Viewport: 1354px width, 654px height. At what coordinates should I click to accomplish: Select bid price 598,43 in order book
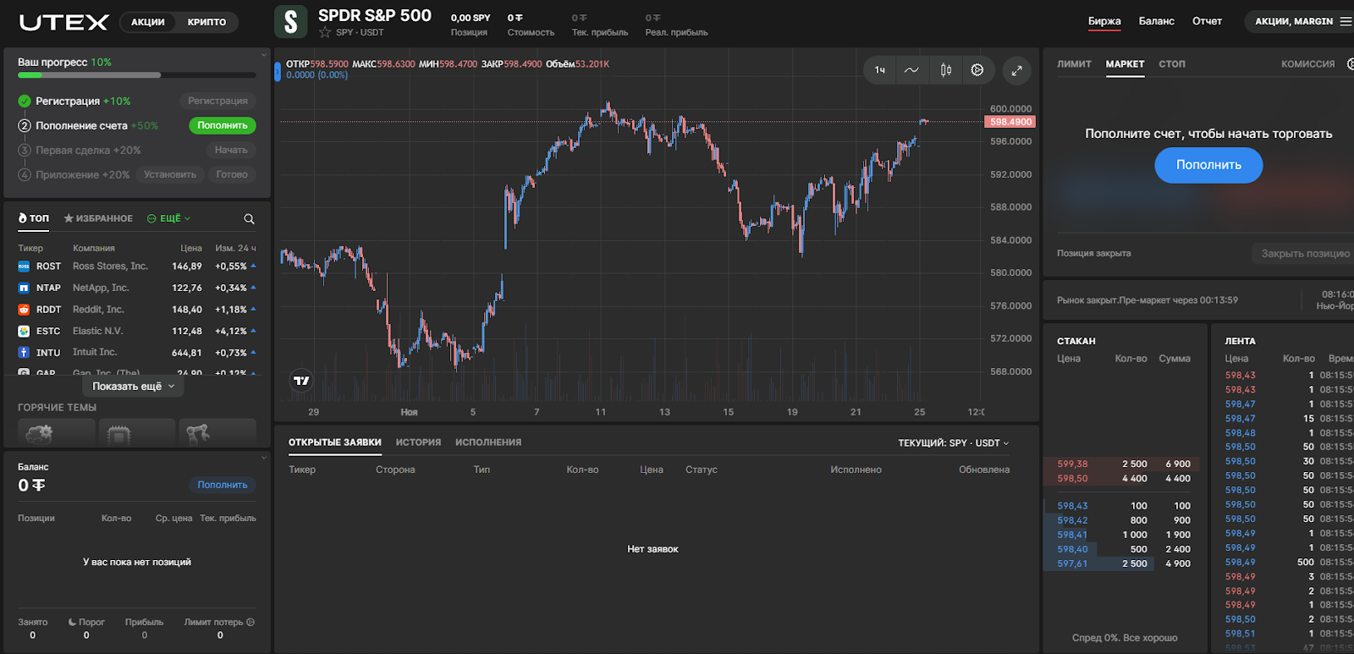click(x=1072, y=506)
